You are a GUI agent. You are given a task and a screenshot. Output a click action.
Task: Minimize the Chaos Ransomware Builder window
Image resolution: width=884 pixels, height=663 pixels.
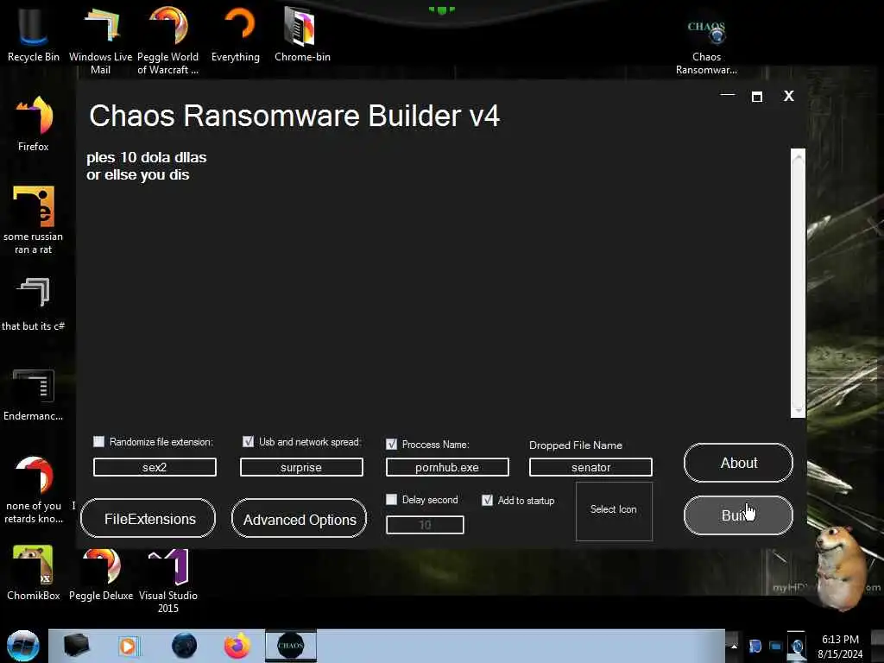point(728,95)
